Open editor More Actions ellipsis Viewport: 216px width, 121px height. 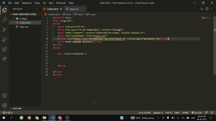[212, 9]
